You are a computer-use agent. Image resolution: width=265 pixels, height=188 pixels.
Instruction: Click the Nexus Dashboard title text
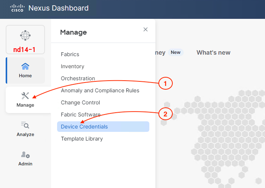pyautogui.click(x=59, y=8)
